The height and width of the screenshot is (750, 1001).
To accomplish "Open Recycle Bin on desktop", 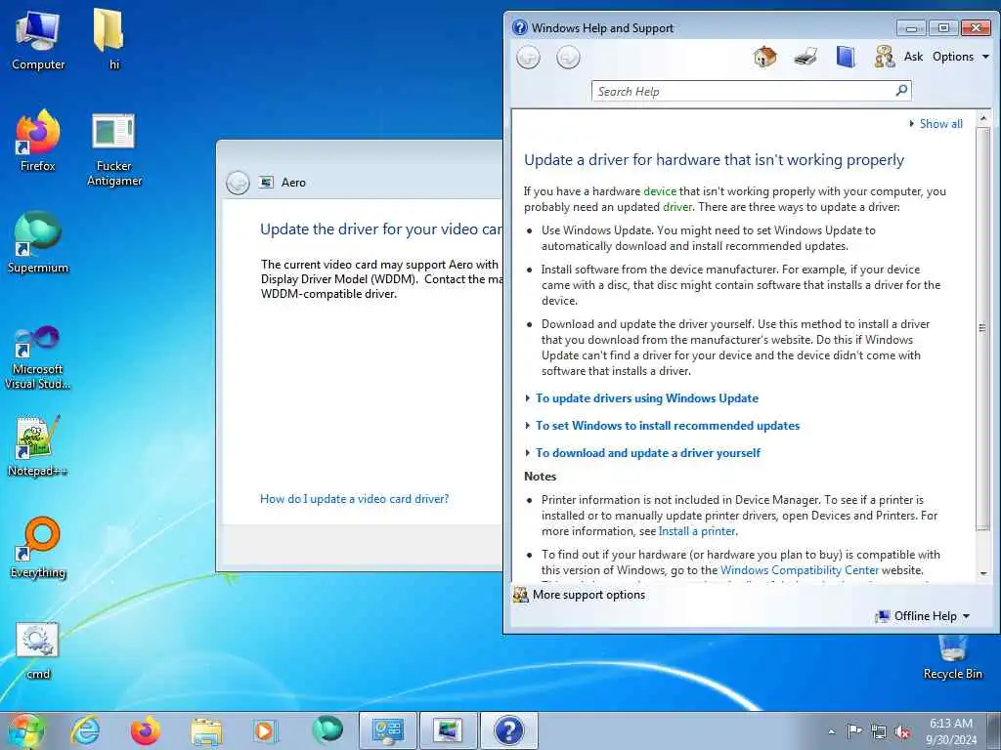I will [952, 657].
